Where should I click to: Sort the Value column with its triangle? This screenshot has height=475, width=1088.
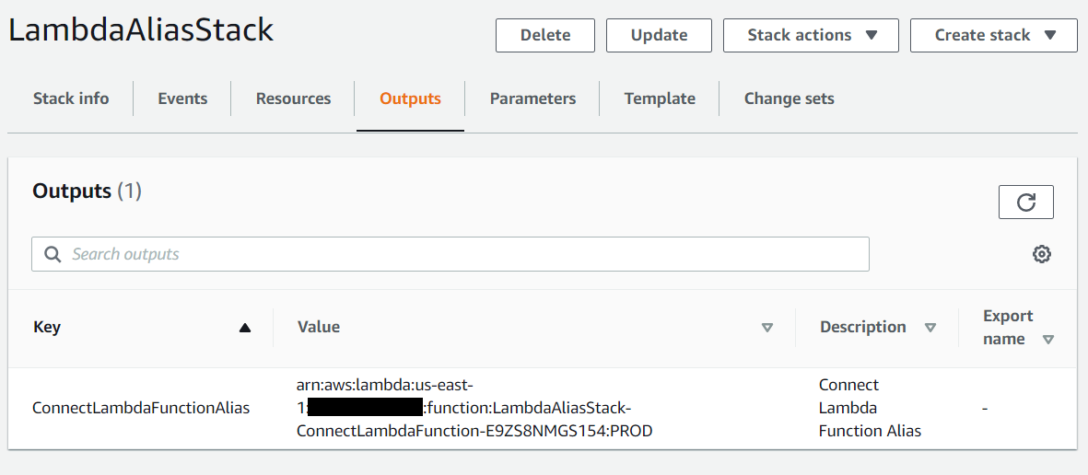[766, 328]
